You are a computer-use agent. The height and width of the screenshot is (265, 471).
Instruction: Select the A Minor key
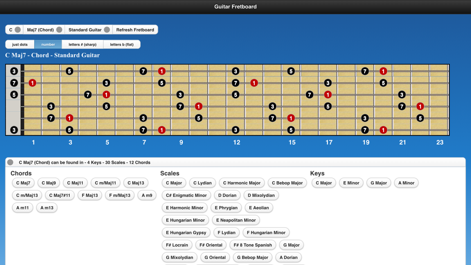(406, 183)
